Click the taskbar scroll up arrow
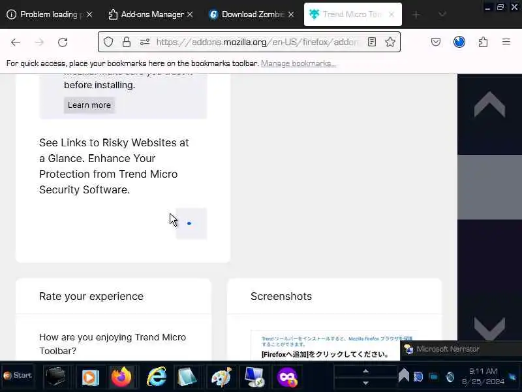 pos(365,371)
